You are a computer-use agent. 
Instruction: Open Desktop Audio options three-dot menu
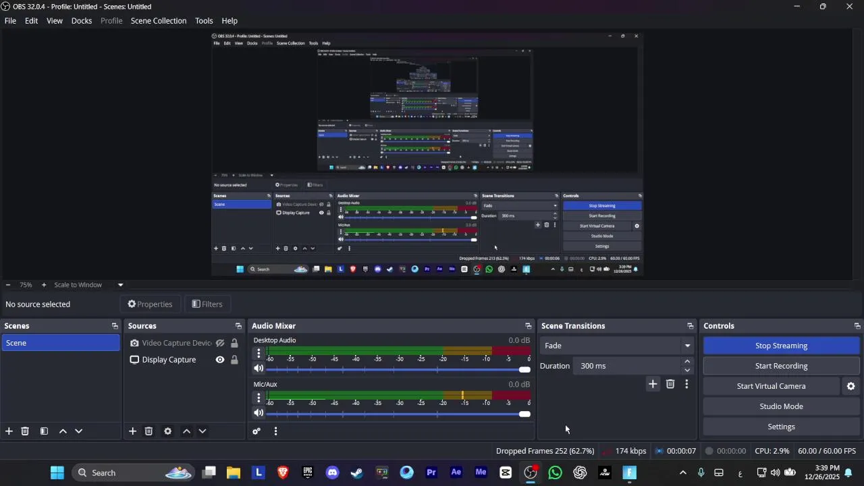point(259,353)
